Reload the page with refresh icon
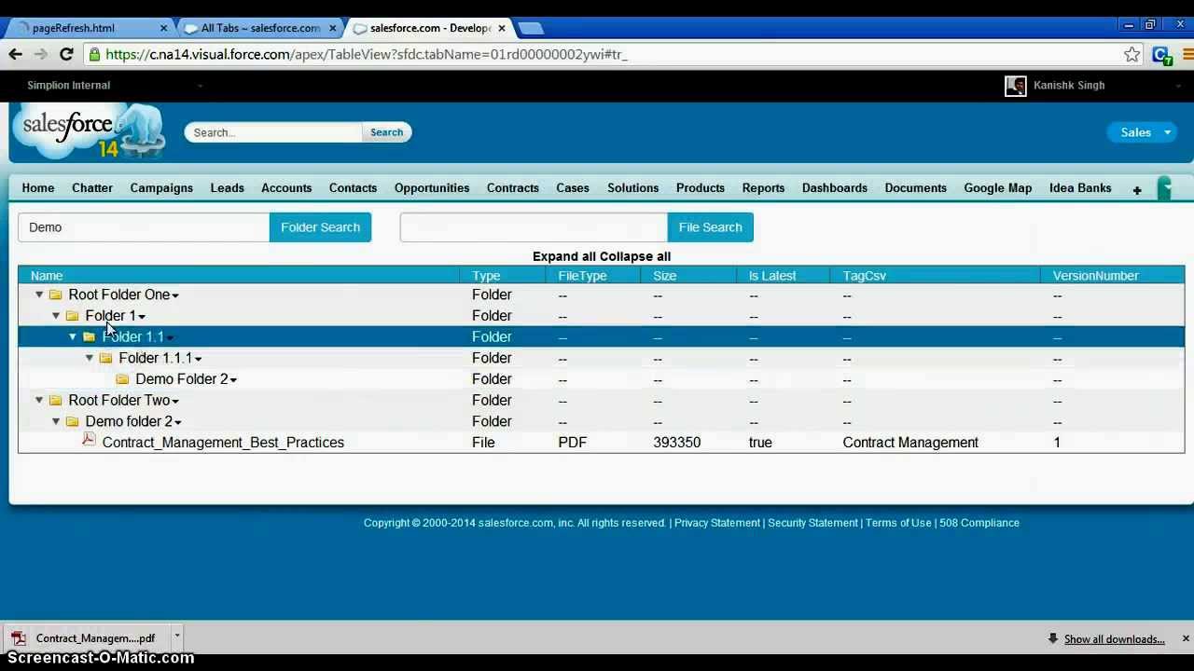The width and height of the screenshot is (1194, 671). click(66, 54)
